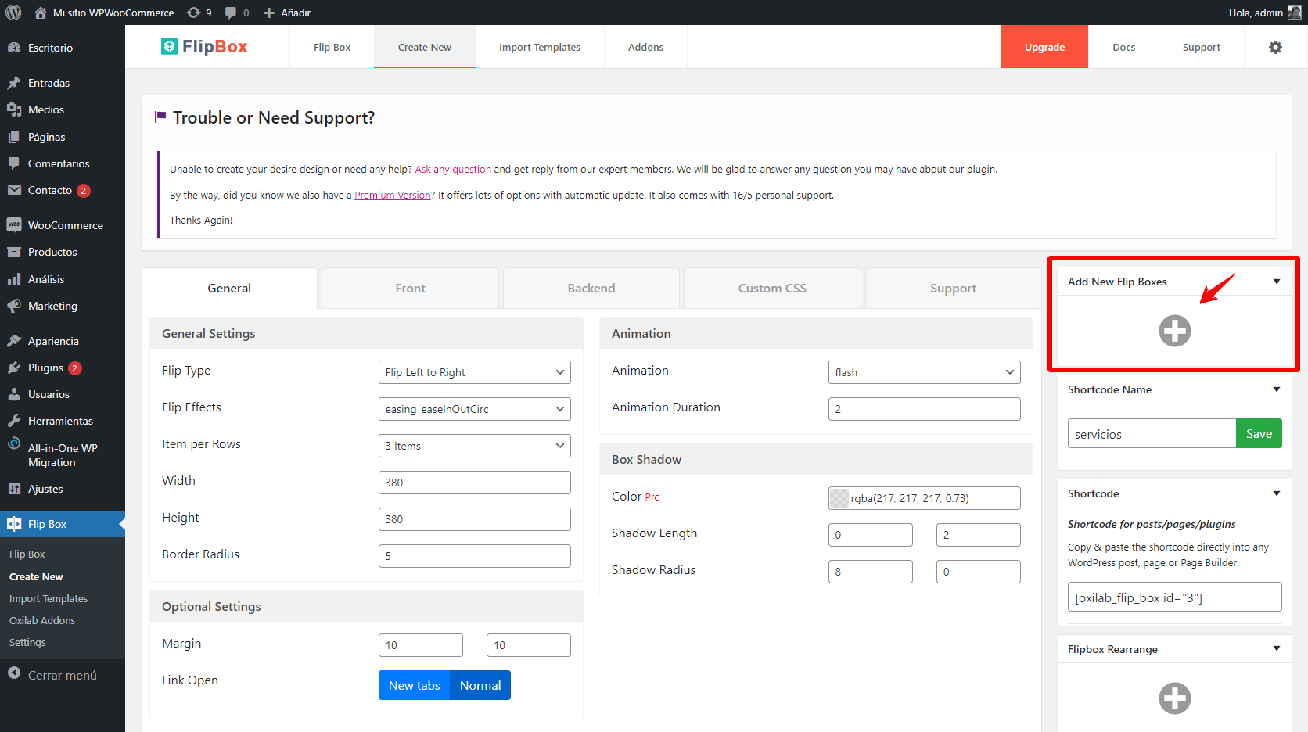Switch to the Front tab

(x=410, y=289)
